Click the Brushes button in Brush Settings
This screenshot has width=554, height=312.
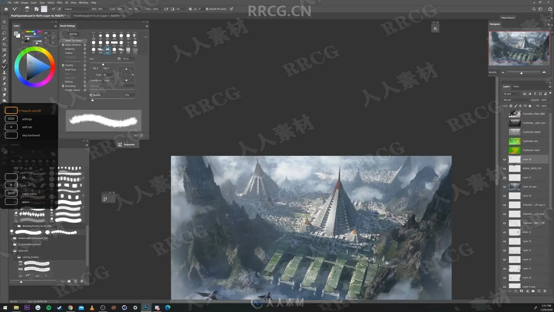tap(73, 34)
